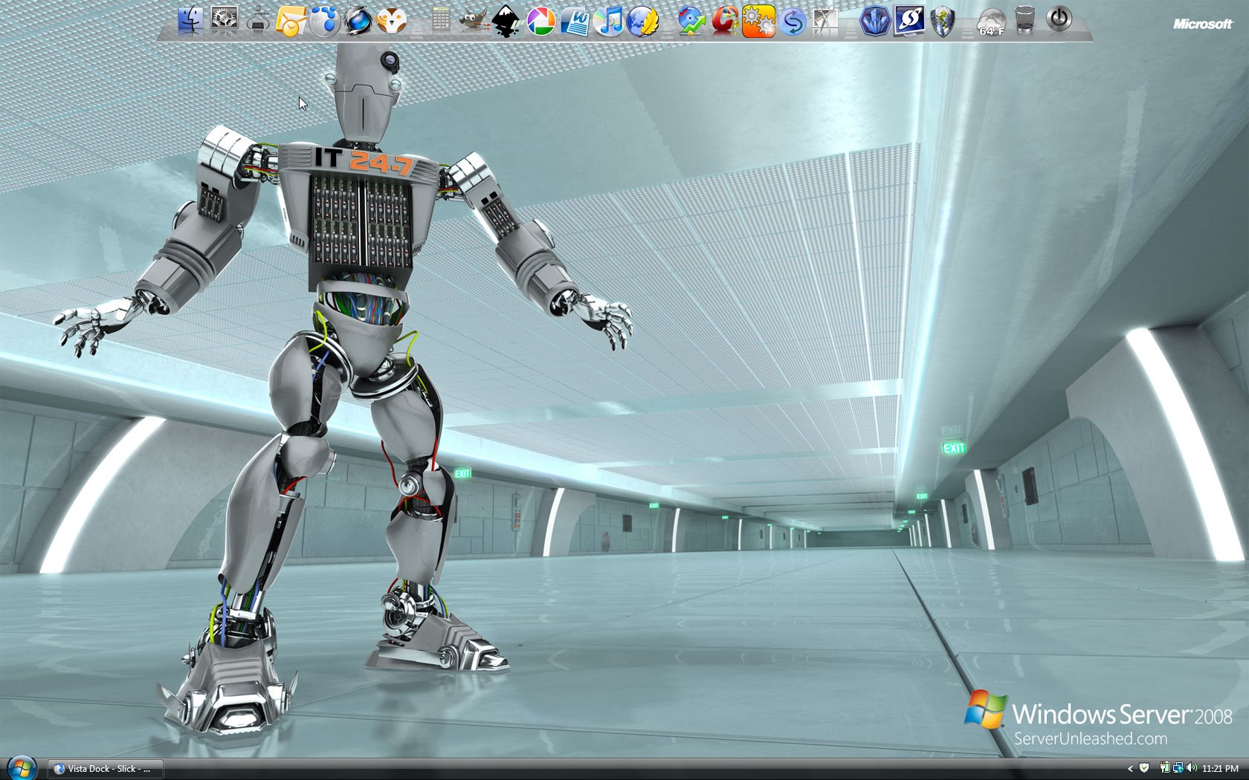Launch iTunes music note icon
The height and width of the screenshot is (780, 1249).
[x=610, y=20]
